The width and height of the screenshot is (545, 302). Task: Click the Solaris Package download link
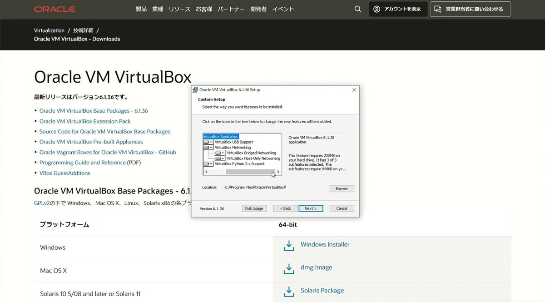tap(322, 290)
